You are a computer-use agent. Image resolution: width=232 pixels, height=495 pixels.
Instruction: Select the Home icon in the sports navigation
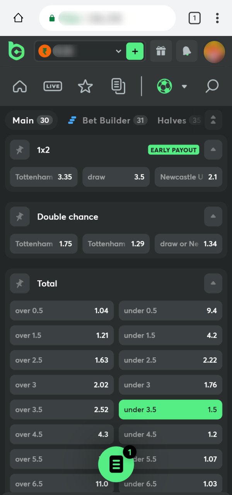[x=20, y=86]
